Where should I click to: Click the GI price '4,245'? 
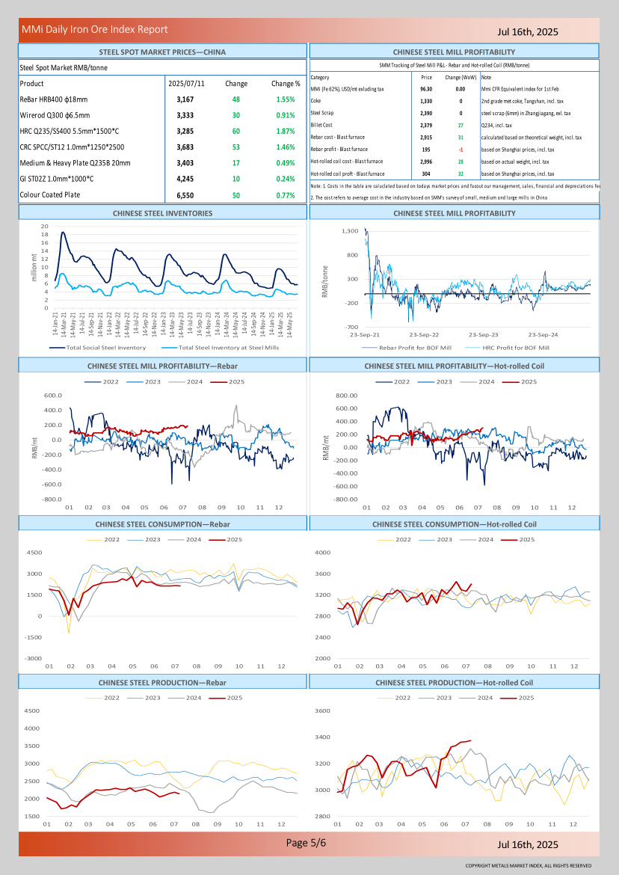pyautogui.click(x=185, y=179)
